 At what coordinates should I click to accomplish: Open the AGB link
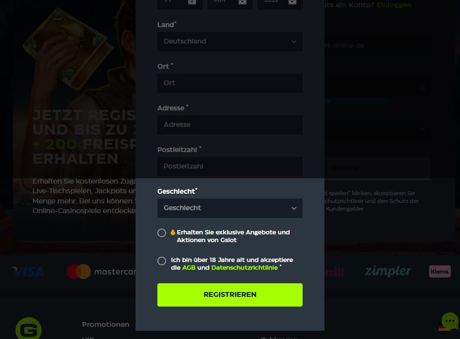coord(189,268)
